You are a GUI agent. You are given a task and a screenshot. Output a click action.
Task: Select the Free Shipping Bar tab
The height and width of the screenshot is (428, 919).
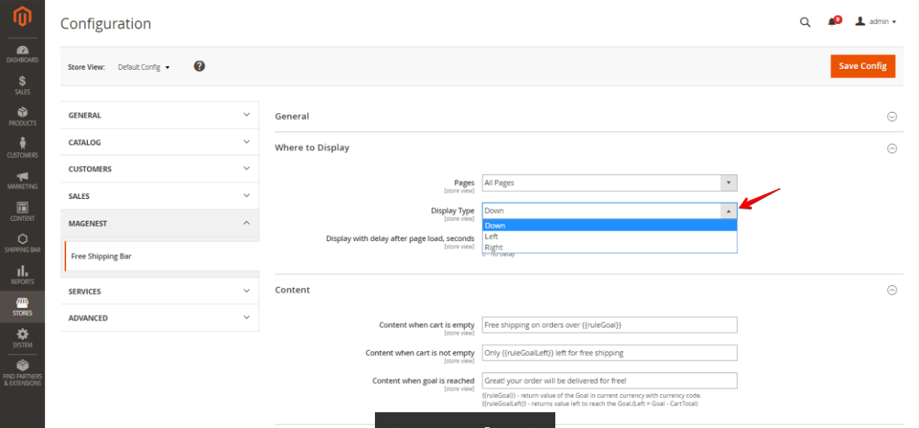101,256
